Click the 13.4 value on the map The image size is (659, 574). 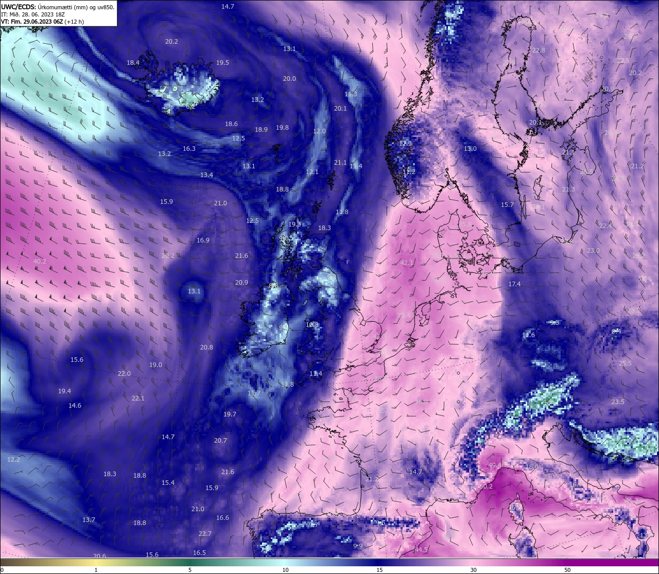[206, 175]
